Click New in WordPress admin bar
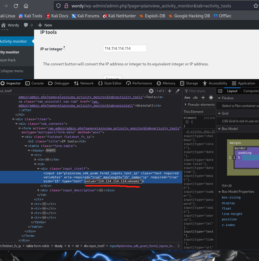 (45, 25)
